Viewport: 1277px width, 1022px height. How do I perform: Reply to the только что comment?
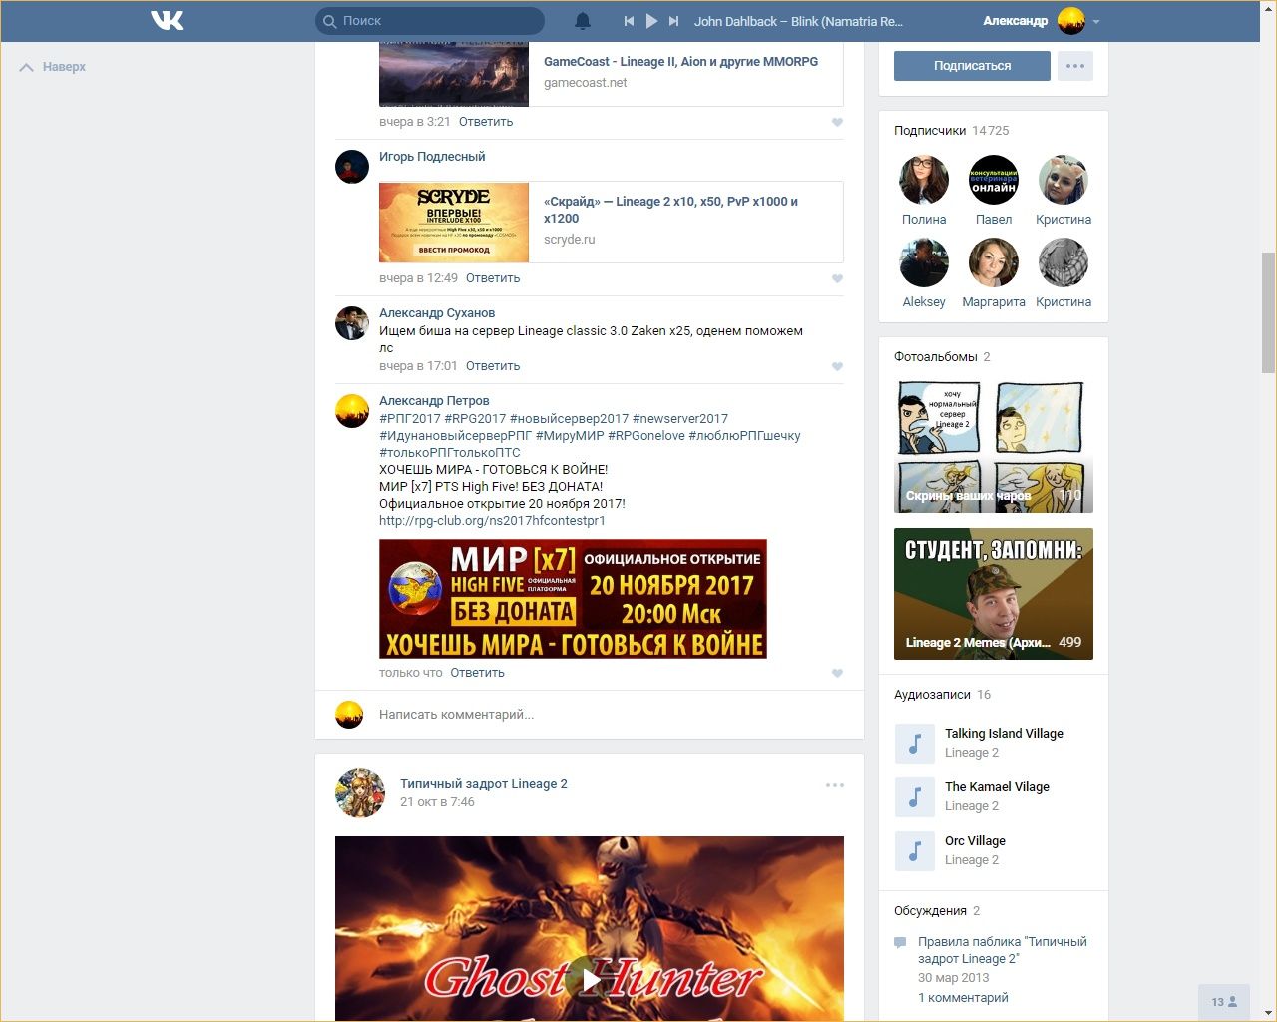[x=477, y=673]
